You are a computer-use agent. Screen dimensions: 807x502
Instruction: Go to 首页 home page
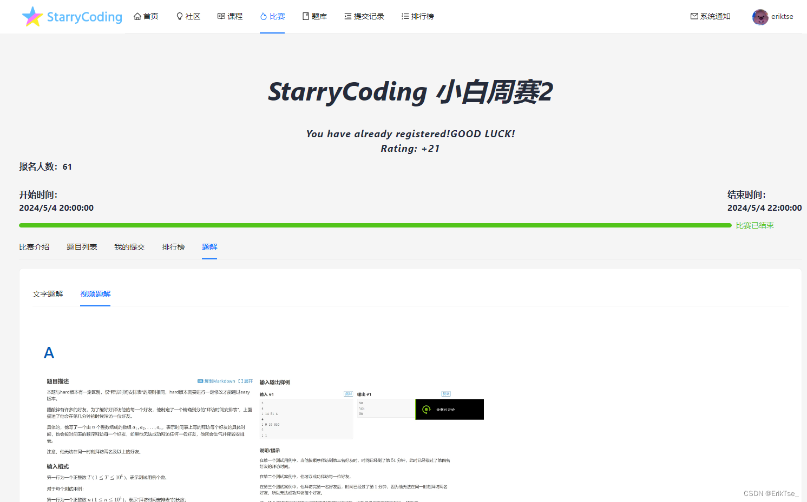coord(146,16)
